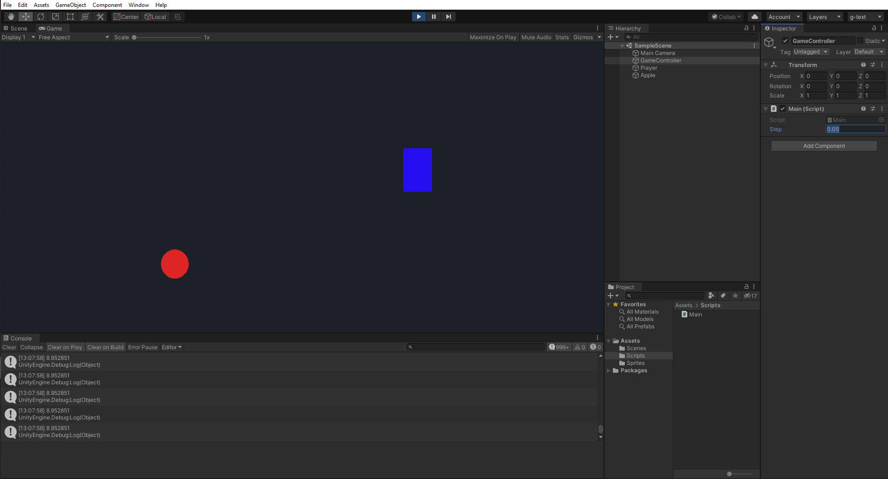The width and height of the screenshot is (888, 479).
Task: Open Transform component options menu
Action: [x=882, y=65]
